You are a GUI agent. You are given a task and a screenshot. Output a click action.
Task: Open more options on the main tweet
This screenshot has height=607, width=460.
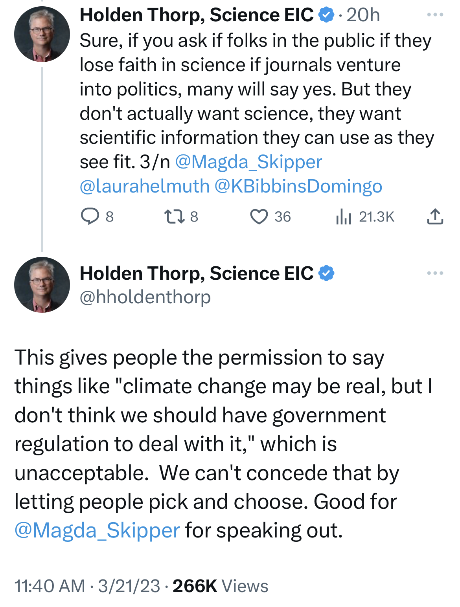click(435, 273)
